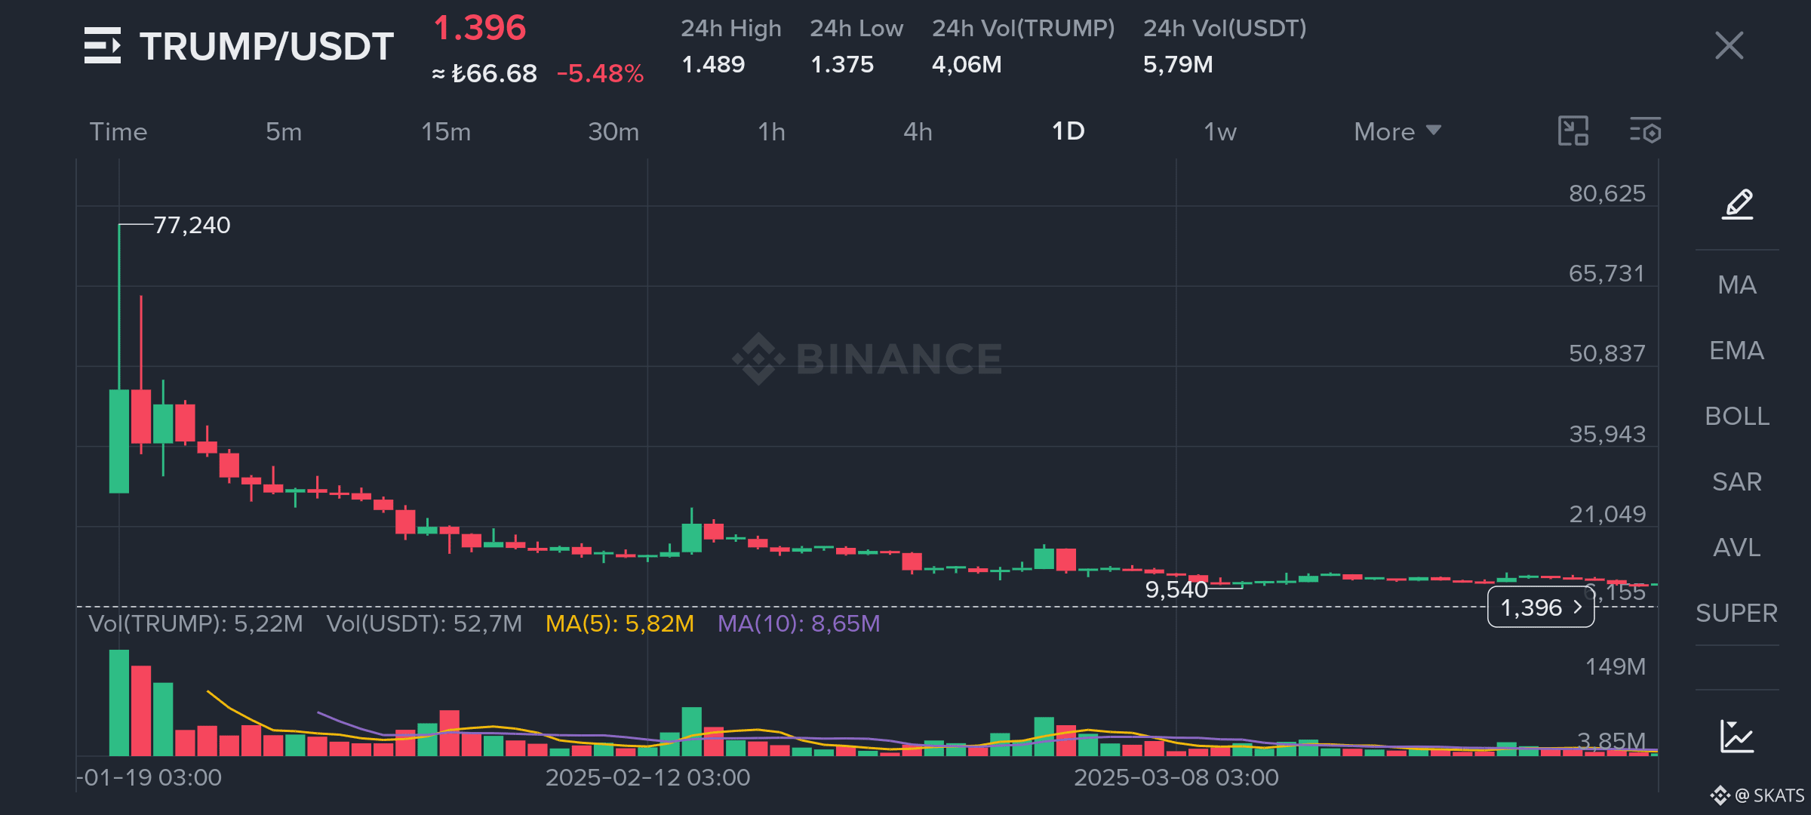This screenshot has width=1811, height=815.
Task: Toggle the EMA indicator
Action: 1737,351
